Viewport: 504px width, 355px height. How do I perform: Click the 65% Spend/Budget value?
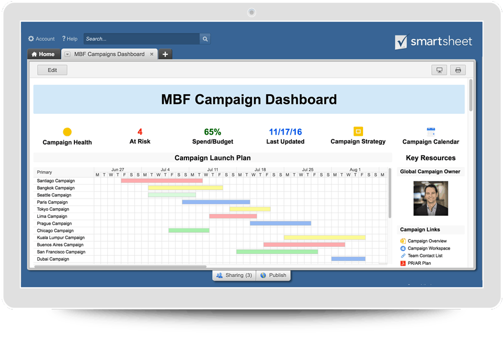tap(213, 131)
